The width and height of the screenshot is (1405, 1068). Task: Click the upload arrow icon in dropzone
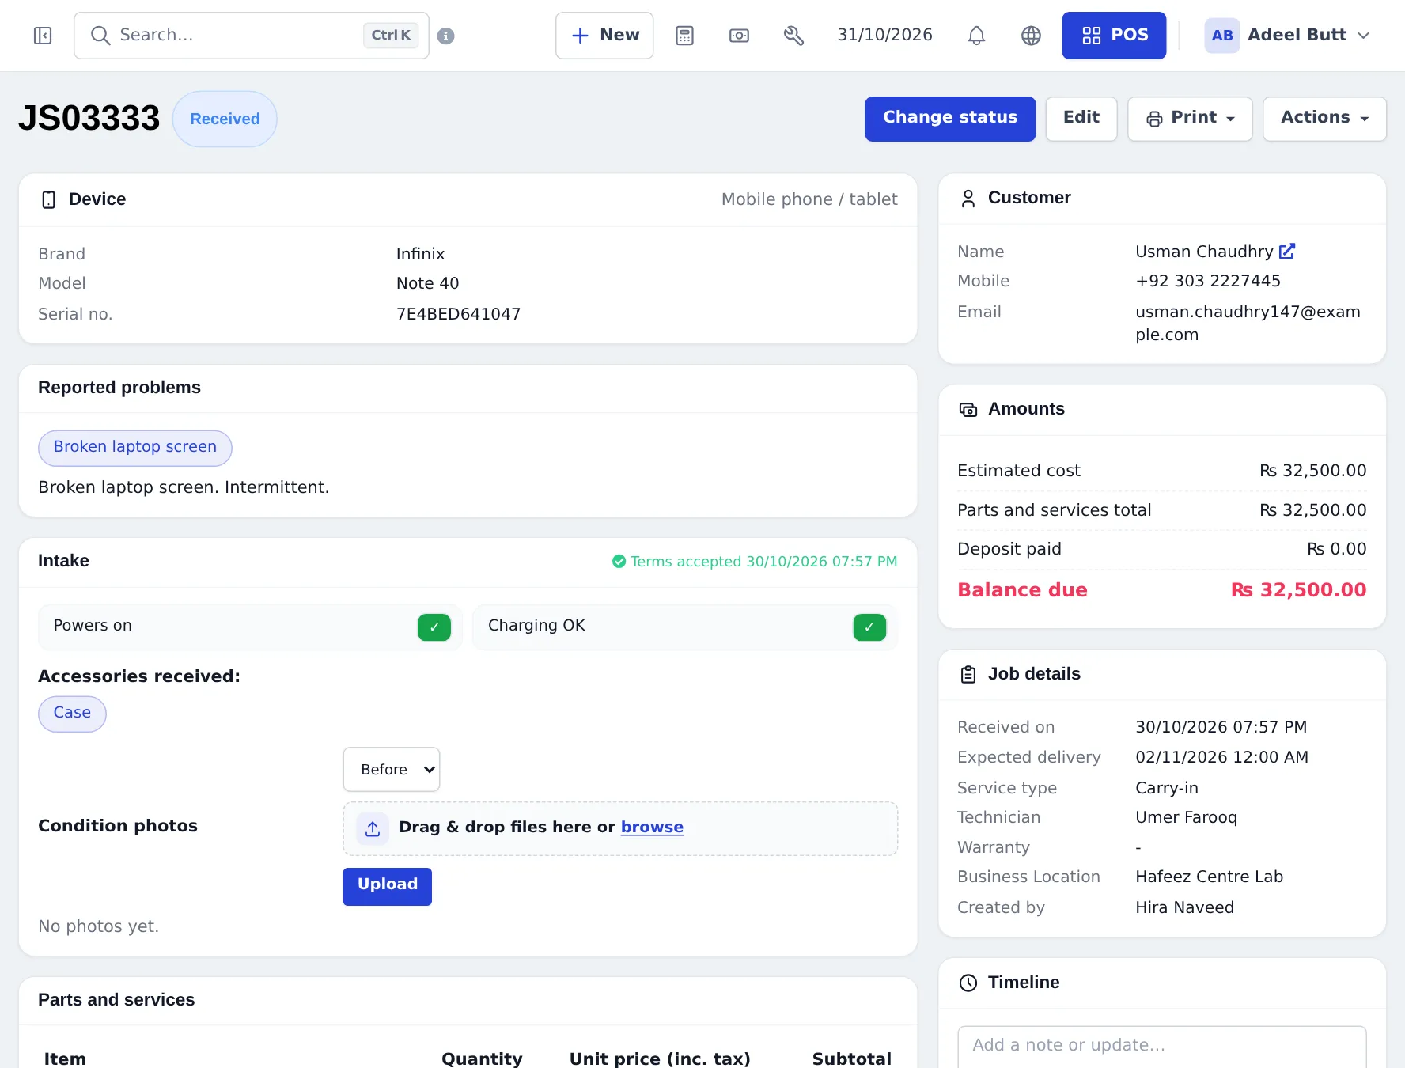(x=373, y=828)
